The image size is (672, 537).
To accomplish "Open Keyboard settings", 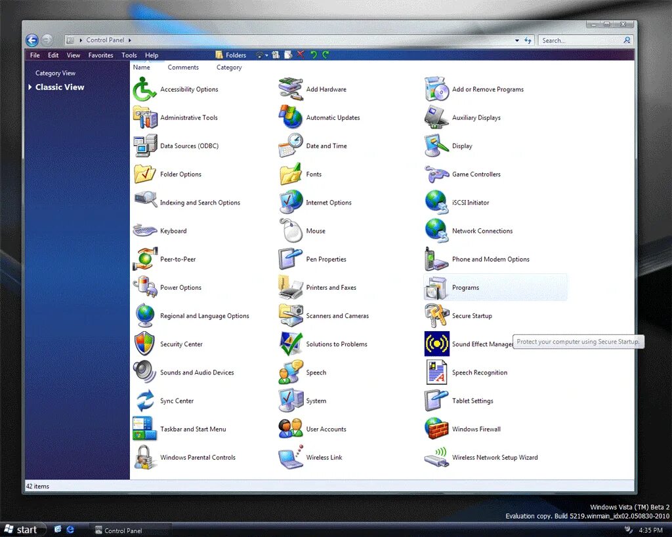I will pos(160,230).
